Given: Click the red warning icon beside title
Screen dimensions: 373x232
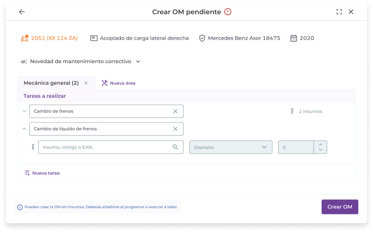Looking at the screenshot, I should pyautogui.click(x=228, y=12).
